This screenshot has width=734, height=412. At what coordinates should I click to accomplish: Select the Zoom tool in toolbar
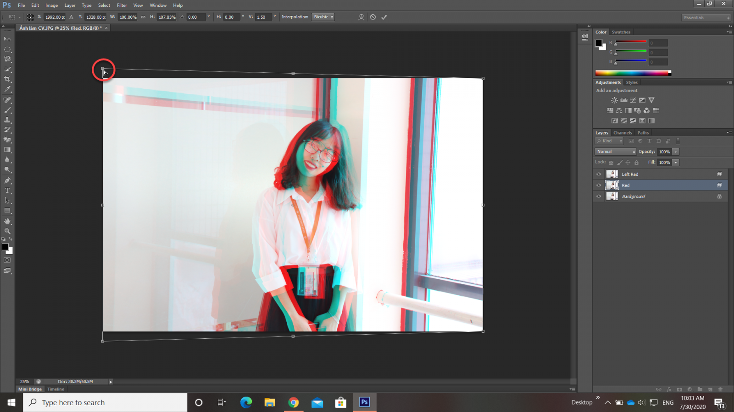7,231
